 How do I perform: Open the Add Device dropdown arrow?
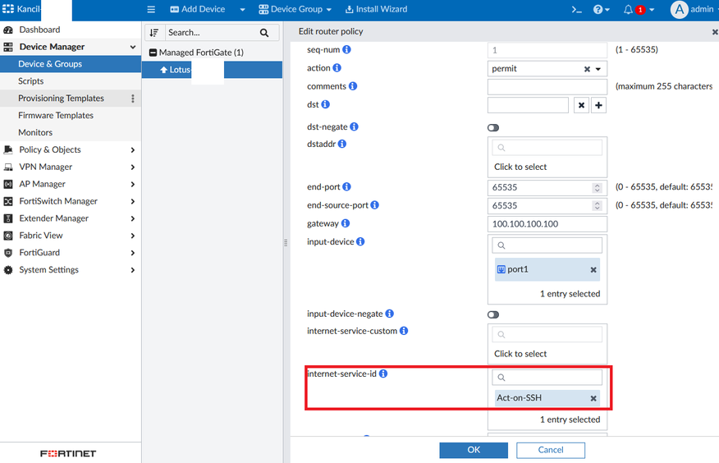242,10
